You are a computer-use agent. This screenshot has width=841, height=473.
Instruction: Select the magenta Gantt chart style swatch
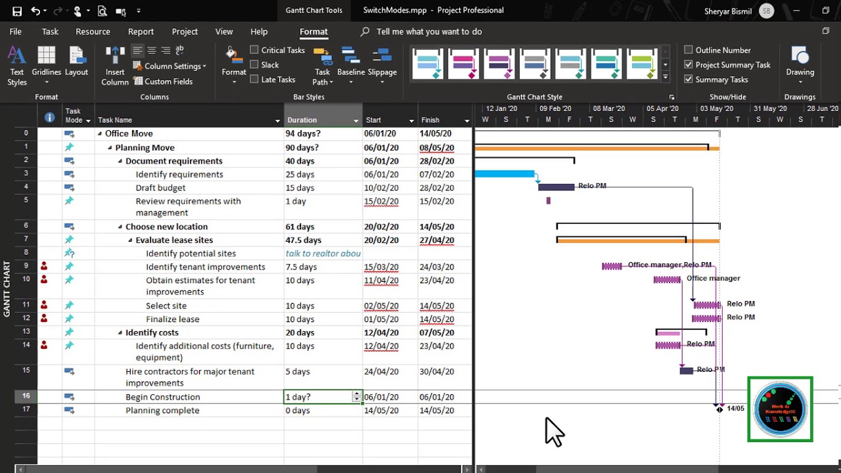(463, 64)
